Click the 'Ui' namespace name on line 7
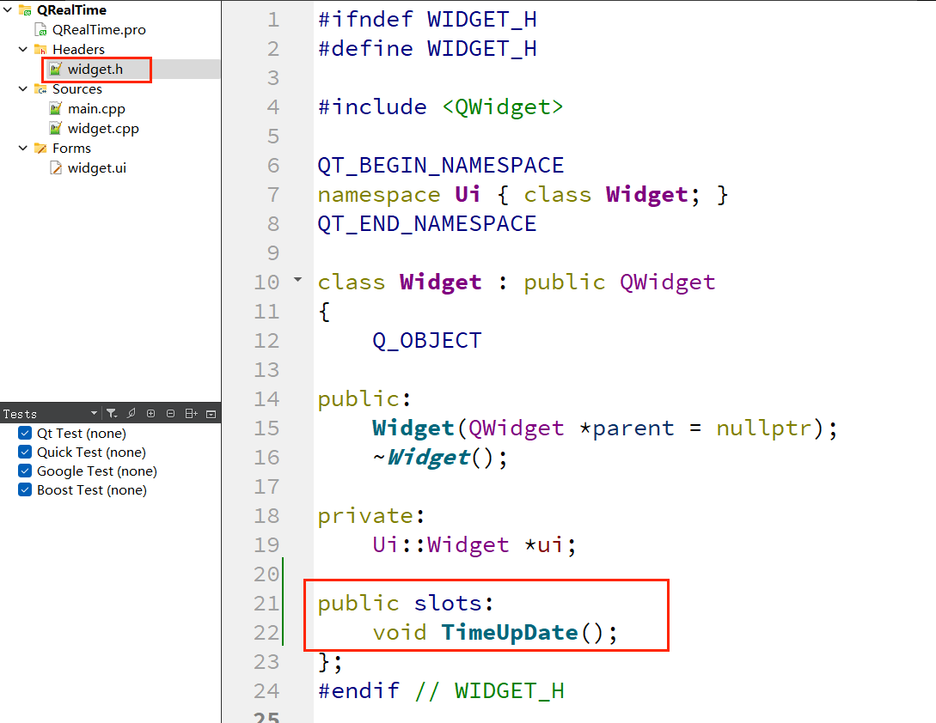936x723 pixels. point(468,194)
